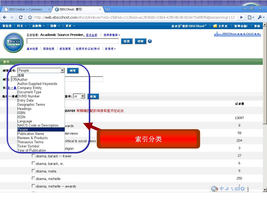267x200 pixels.
Task: Check the 'obama, barack -- travel' checkbox
Action: 33,156
